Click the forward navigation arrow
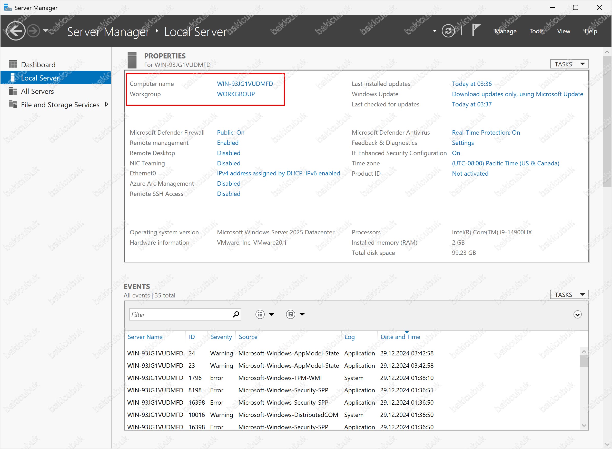Viewport: 612px width, 449px height. pos(34,31)
